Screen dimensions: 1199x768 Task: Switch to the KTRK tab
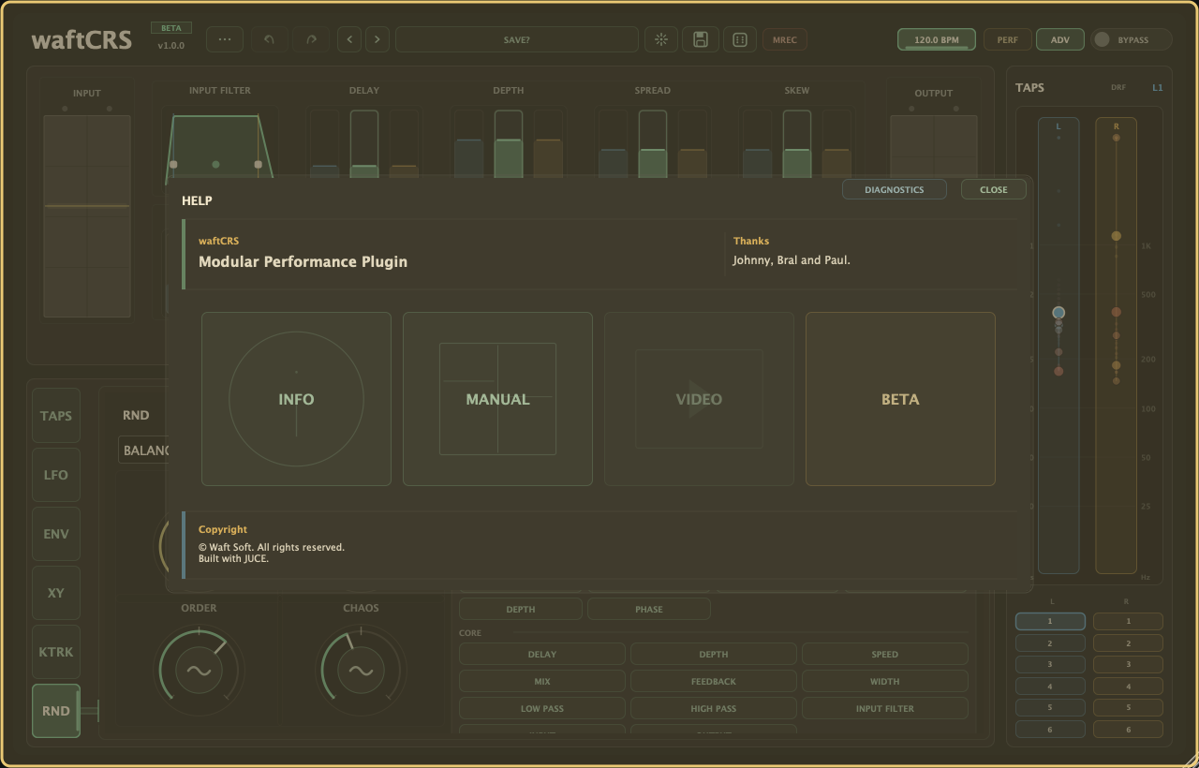56,652
